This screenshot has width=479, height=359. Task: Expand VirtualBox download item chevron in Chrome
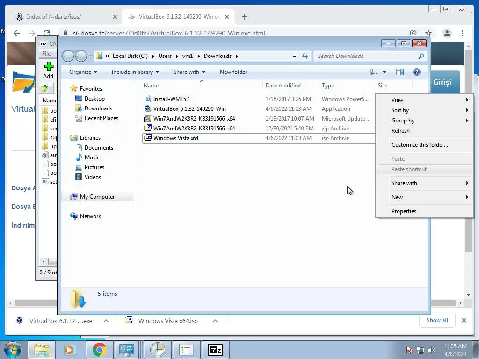(x=106, y=321)
